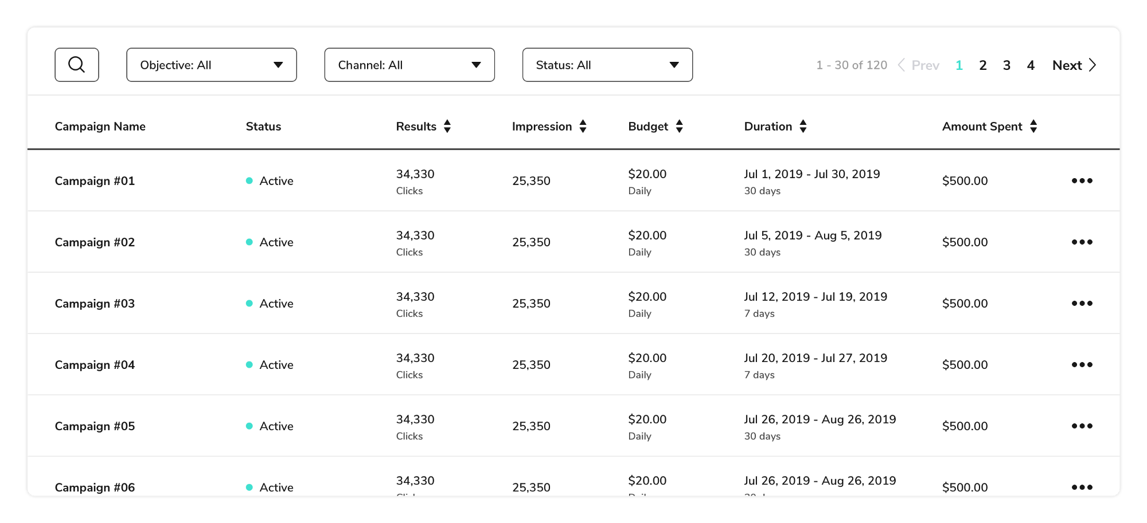Viewport: 1147px width, 523px height.
Task: Sort by Amount Spent column arrows
Action: point(1033,127)
